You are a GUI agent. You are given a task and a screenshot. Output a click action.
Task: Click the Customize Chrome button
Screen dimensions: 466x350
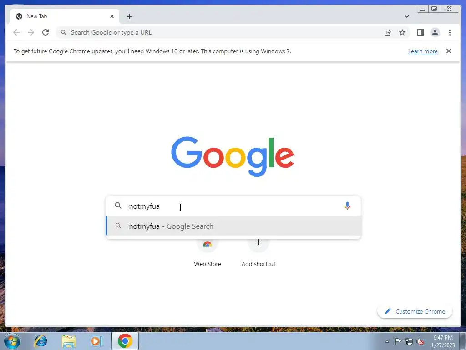(x=415, y=311)
